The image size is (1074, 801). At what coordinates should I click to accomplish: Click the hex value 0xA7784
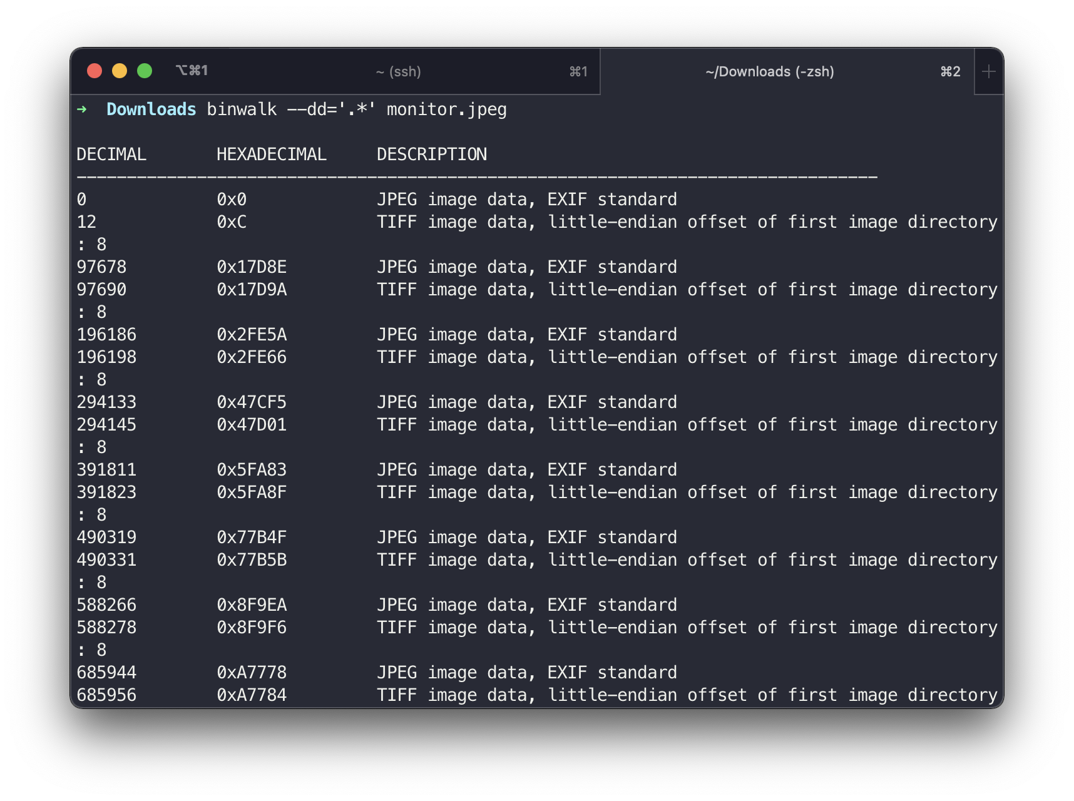[252, 695]
